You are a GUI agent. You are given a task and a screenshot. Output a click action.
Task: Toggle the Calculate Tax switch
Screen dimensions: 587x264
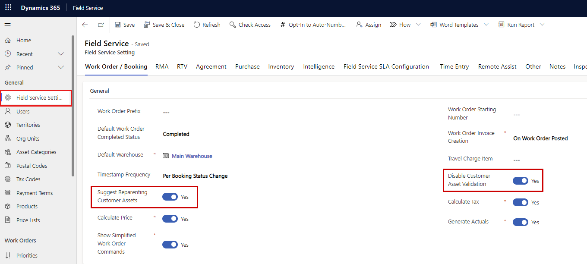[x=521, y=202]
